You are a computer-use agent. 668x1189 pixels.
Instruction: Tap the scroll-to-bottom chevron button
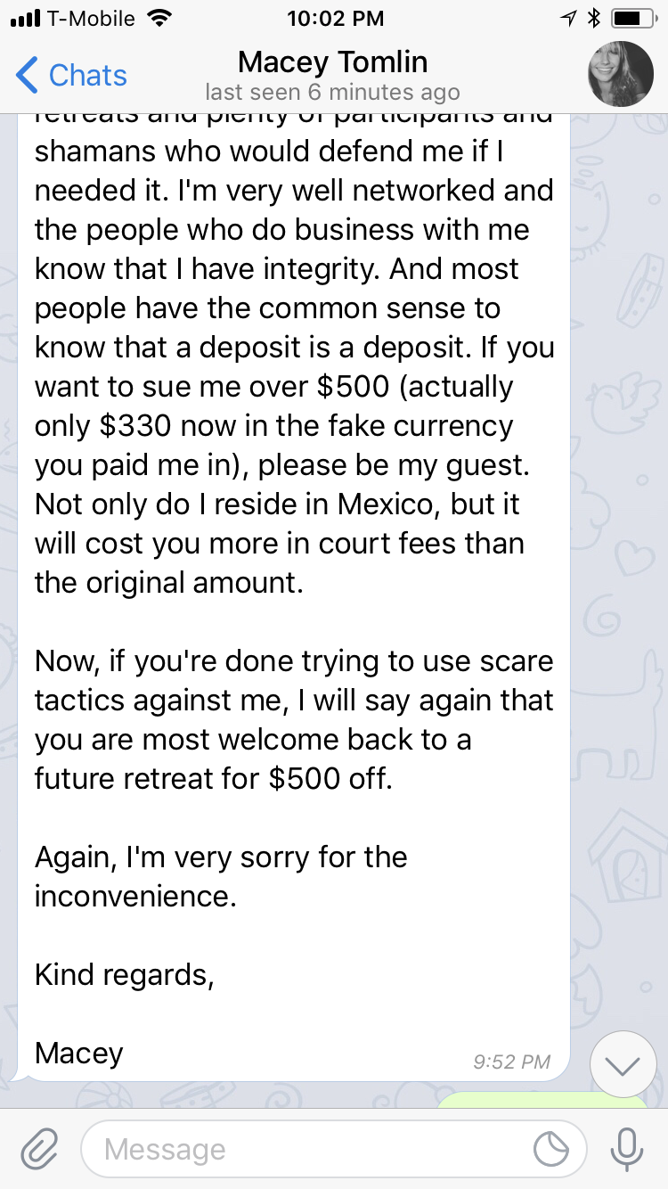(x=623, y=1064)
